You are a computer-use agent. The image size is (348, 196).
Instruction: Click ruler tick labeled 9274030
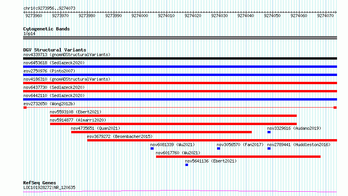(219, 16)
